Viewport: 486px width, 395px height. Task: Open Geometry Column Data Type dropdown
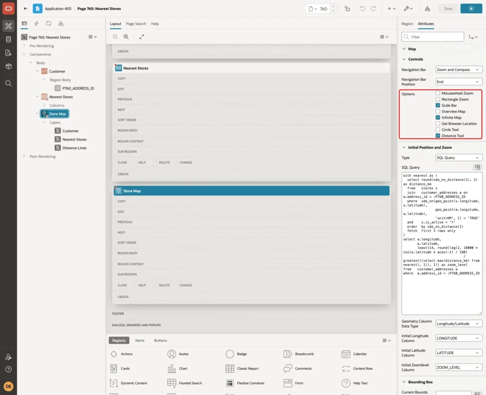[x=458, y=324]
